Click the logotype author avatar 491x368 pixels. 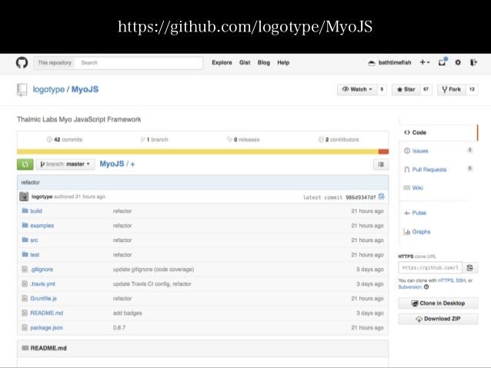point(24,197)
